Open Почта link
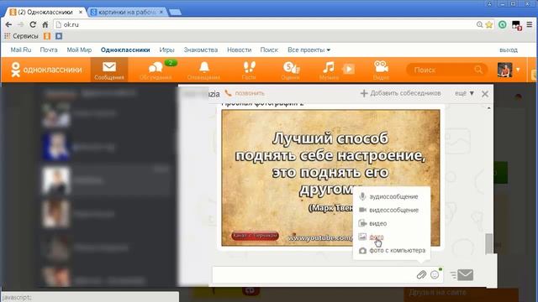 tap(49, 50)
